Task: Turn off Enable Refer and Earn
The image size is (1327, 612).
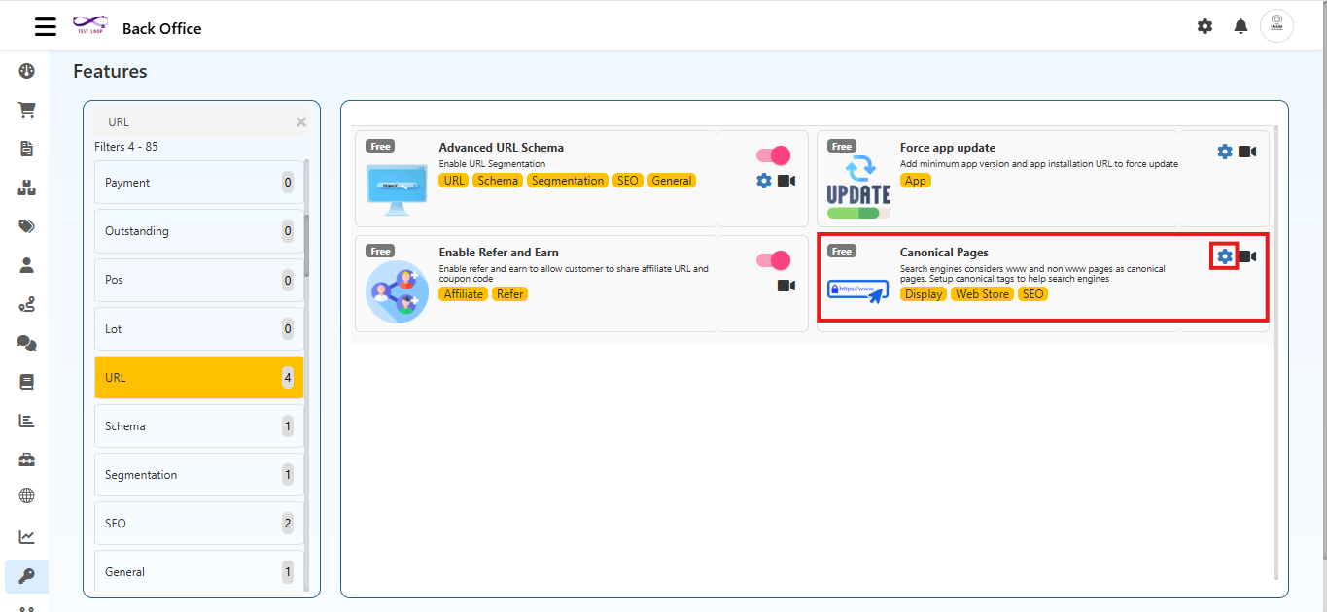Action: coord(773,260)
